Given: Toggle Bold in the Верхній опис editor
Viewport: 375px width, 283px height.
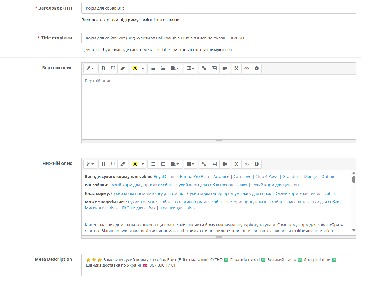Looking at the screenshot, I should (103, 68).
